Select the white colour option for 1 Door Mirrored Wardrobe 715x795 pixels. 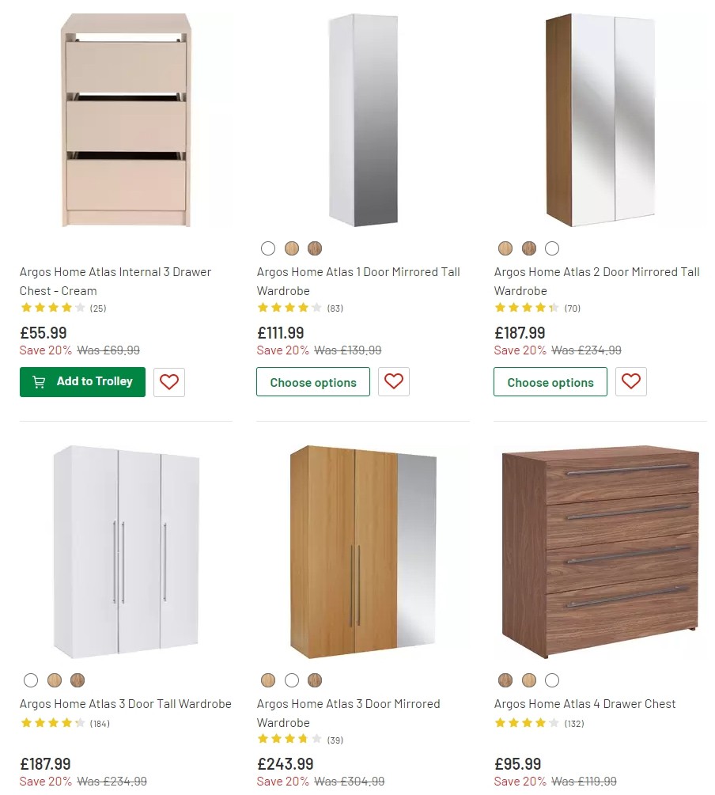pyautogui.click(x=268, y=248)
